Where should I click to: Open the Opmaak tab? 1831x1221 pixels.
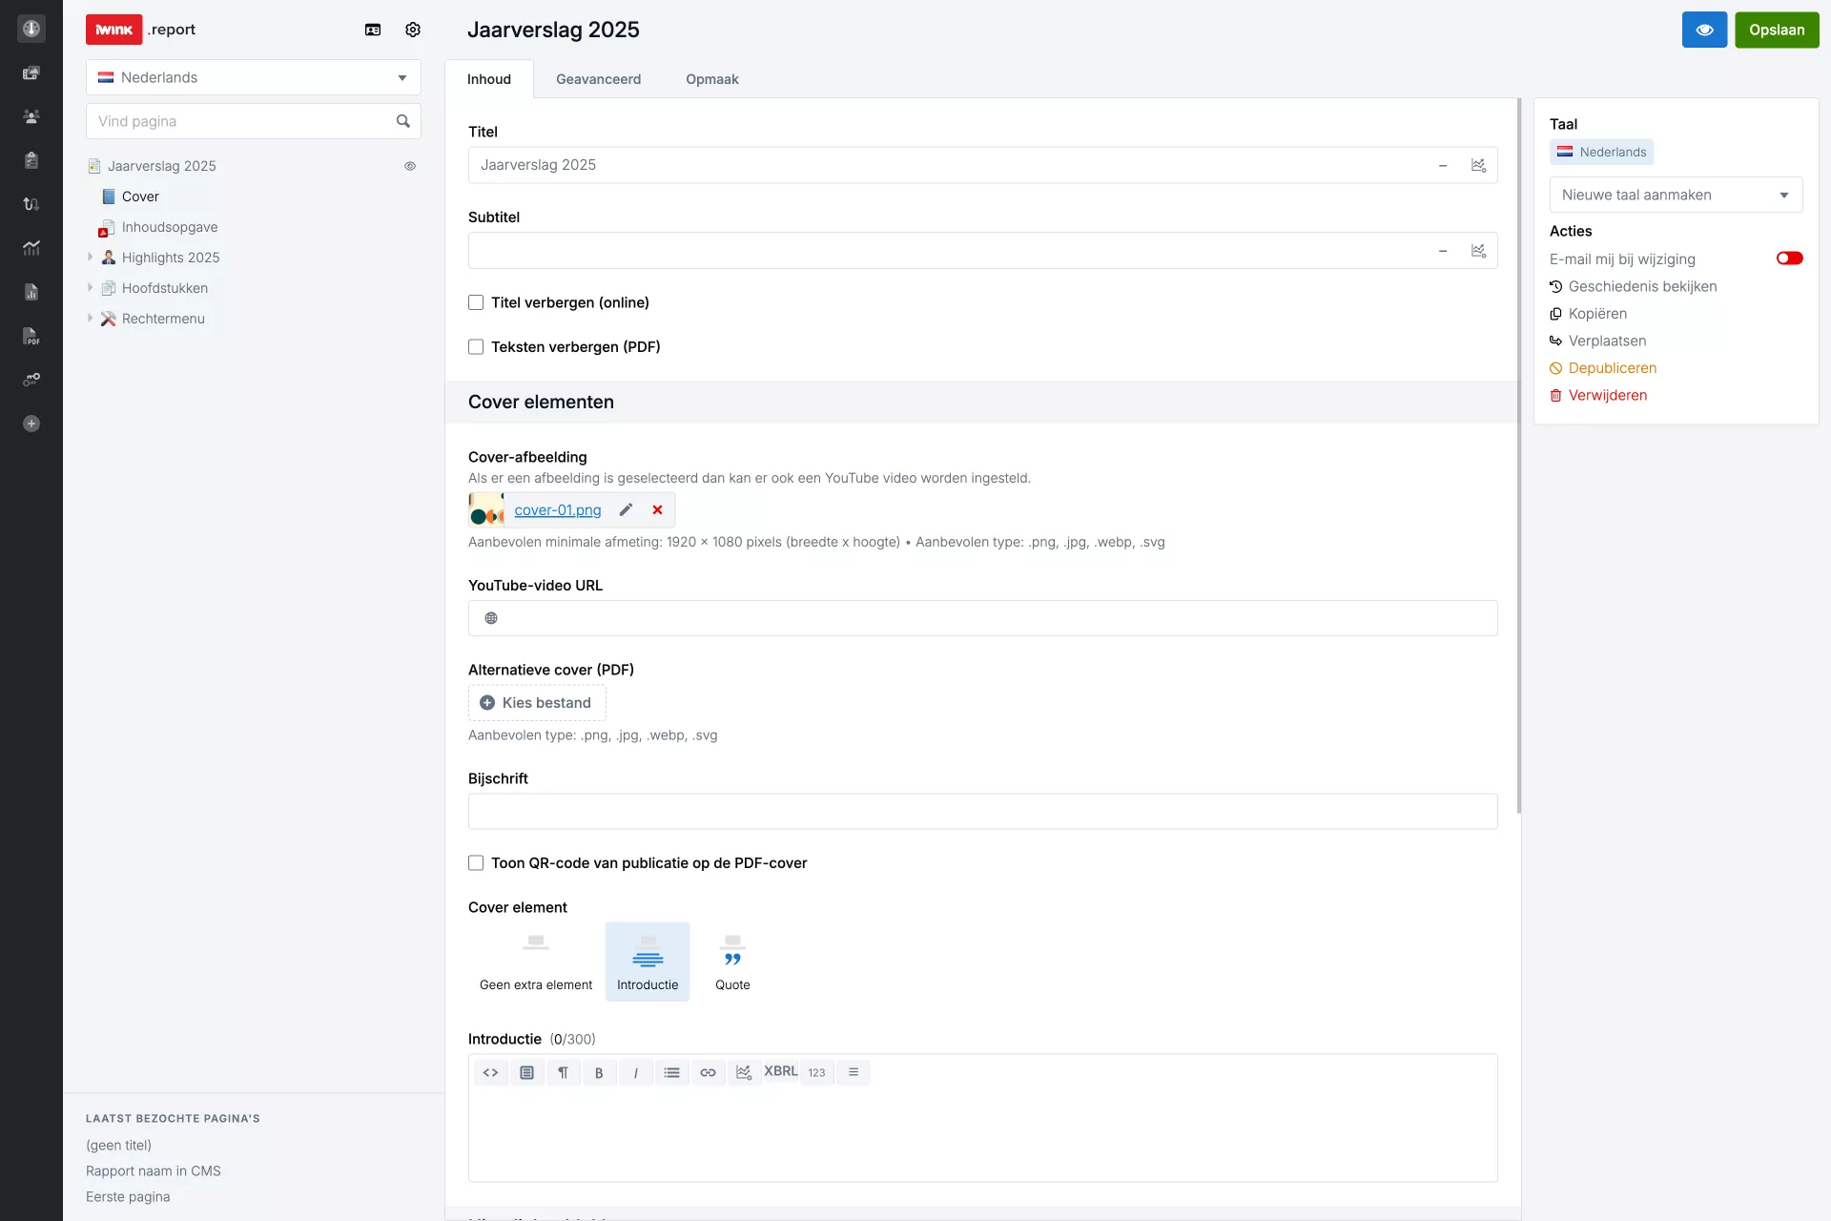711,79
